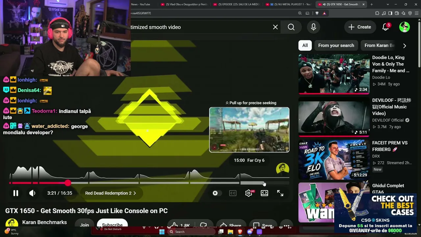This screenshot has width=421, height=237.
Task: Click the Brave Rewards triangle icon
Action: (324, 13)
